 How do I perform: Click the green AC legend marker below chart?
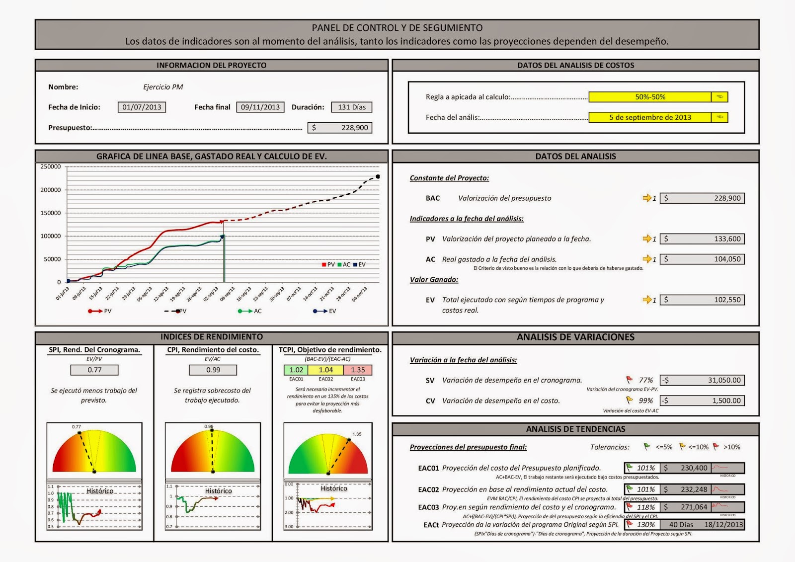tap(245, 311)
